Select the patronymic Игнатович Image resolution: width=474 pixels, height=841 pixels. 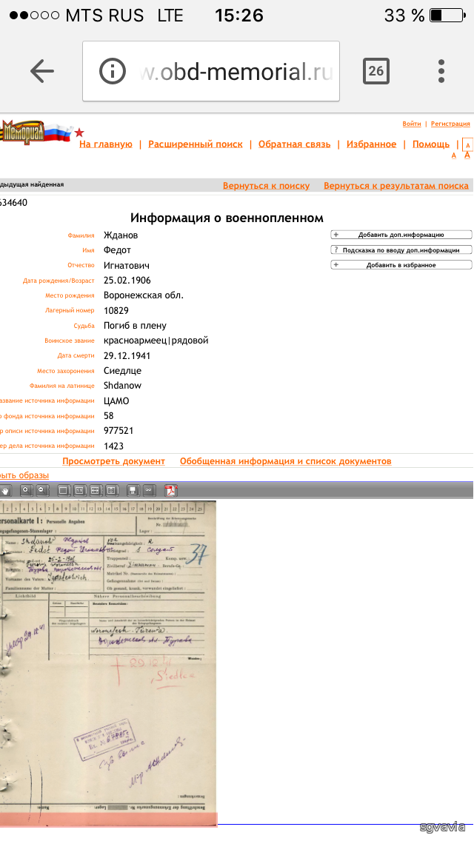point(127,266)
